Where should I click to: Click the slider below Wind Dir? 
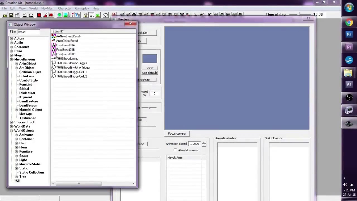[x=149, y=108]
